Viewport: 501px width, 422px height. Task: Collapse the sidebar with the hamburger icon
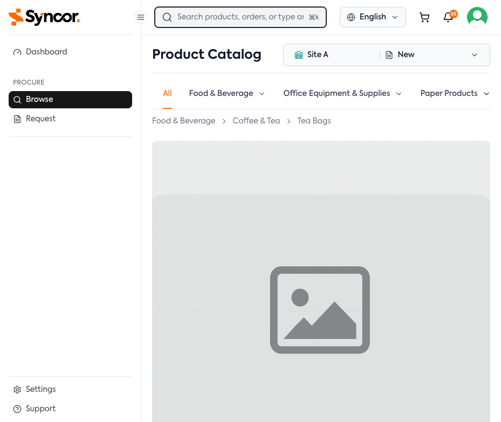140,17
